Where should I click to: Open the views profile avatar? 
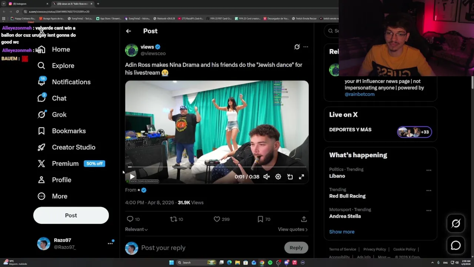point(131,50)
